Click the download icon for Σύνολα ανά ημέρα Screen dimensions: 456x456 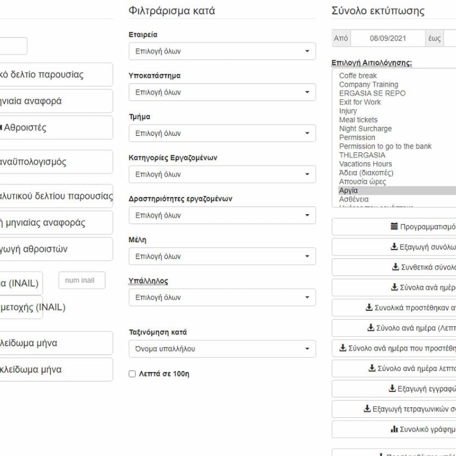tap(395, 287)
